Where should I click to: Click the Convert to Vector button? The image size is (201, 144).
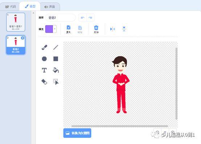click(77, 133)
